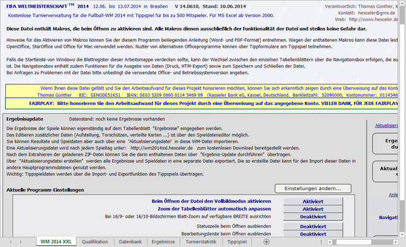Viewport: 406px width, 247px height.
Task: Switch to the Tippspiel sheet tab
Action: (x=237, y=242)
